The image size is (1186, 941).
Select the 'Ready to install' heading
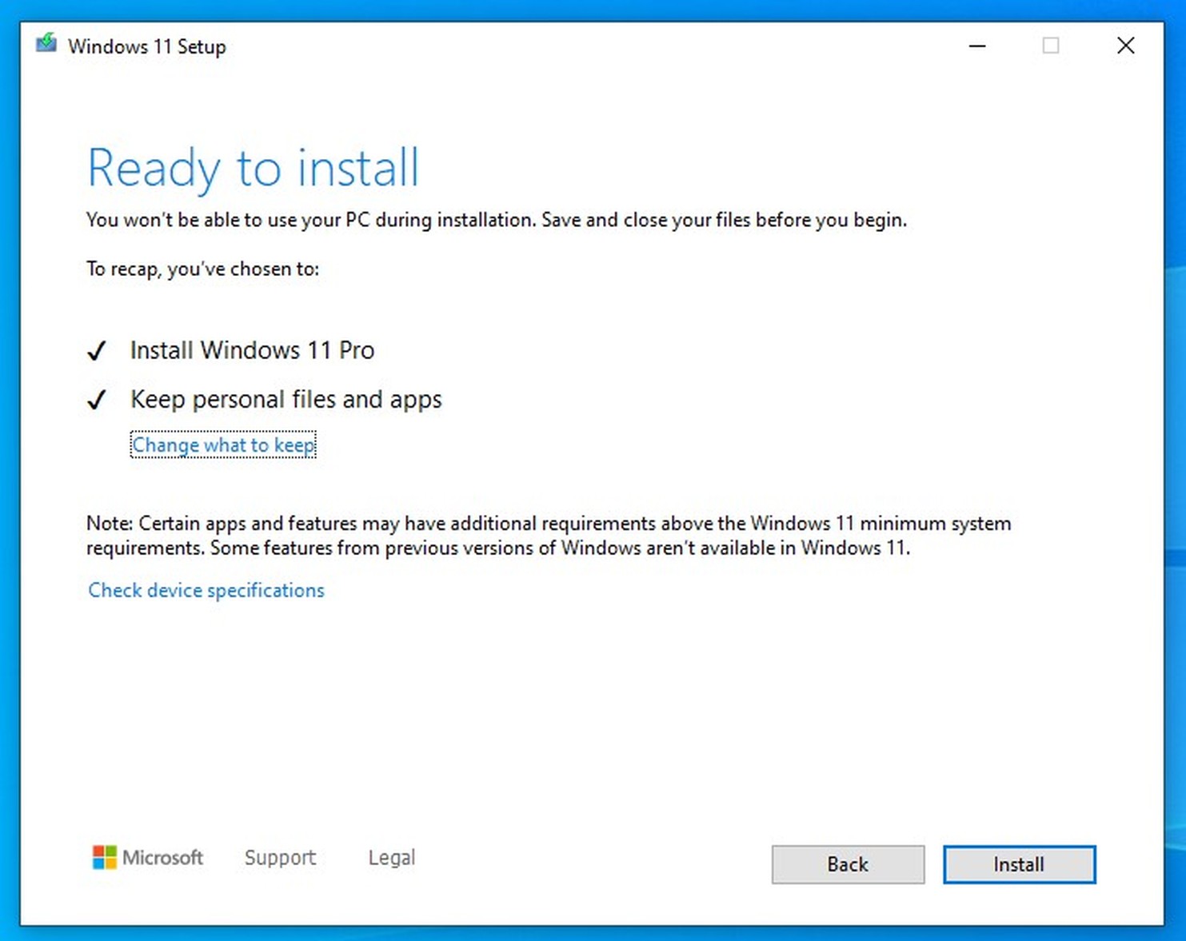[253, 169]
